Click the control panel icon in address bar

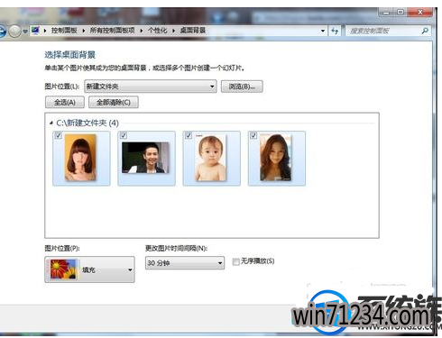point(35,31)
